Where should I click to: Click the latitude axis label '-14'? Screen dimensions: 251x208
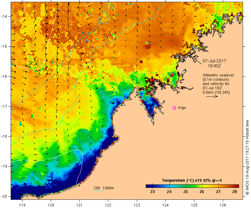point(4,17)
